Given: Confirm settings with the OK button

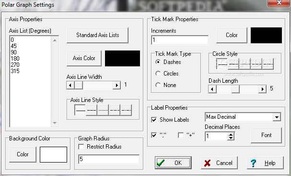Looking at the screenshot, I should 173,163.
